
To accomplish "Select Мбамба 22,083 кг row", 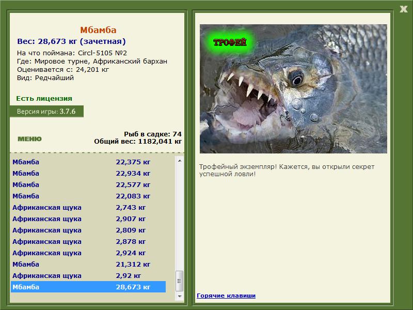I will [88, 196].
